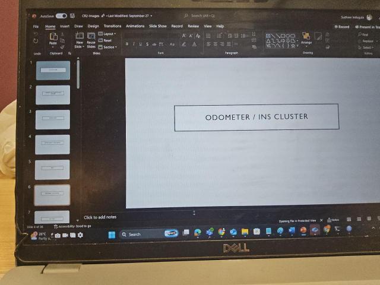
Task: Select the star shape in shapes gallery
Action: 293,46
